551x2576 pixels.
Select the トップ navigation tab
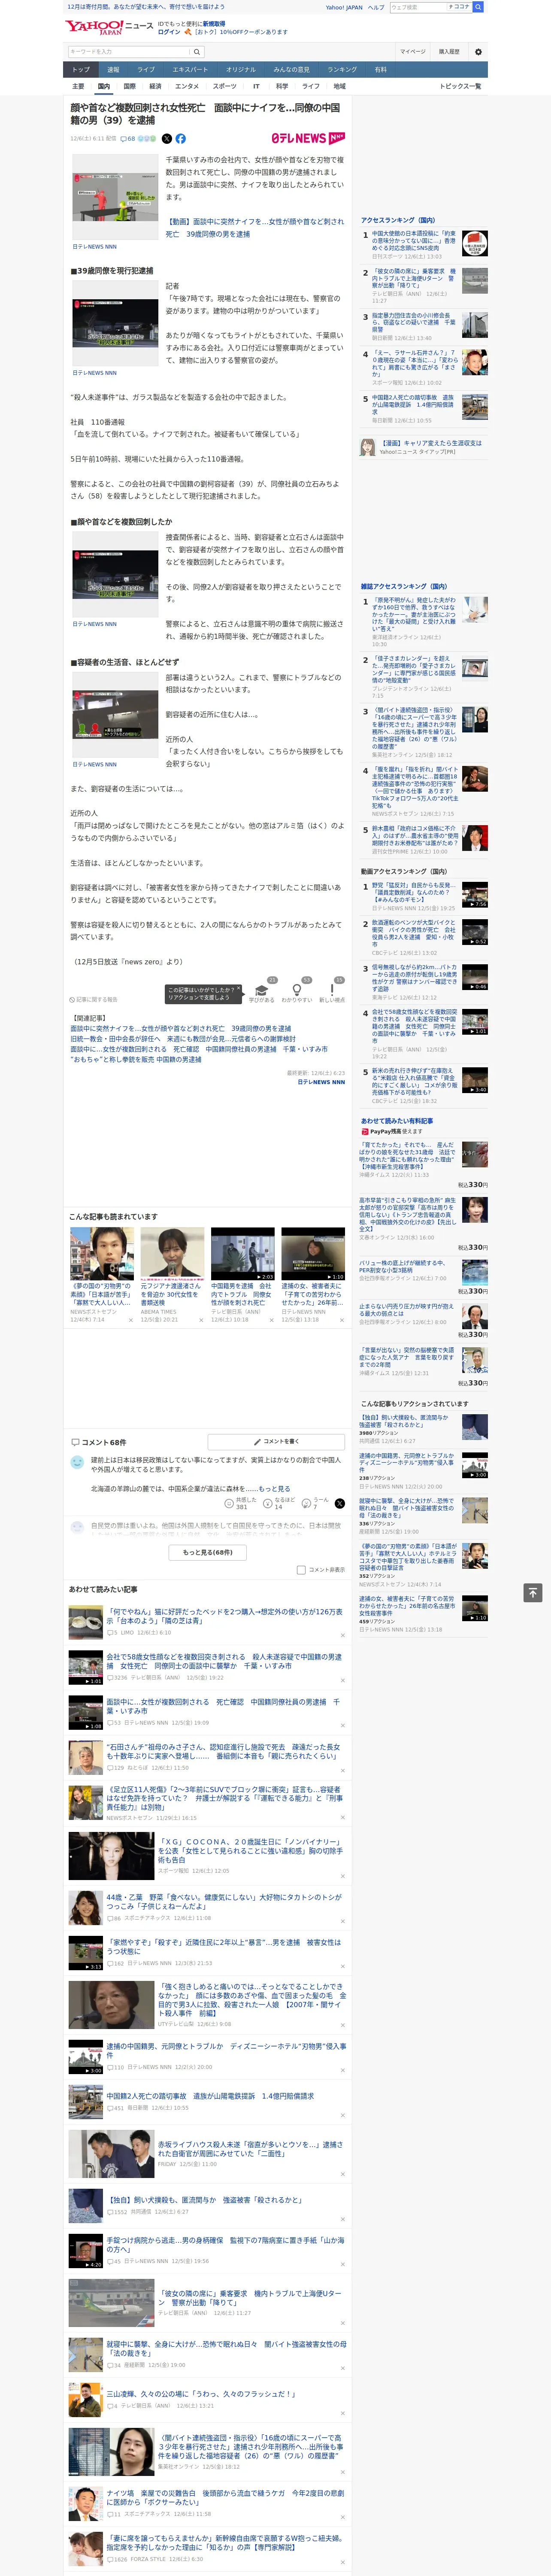[x=81, y=70]
